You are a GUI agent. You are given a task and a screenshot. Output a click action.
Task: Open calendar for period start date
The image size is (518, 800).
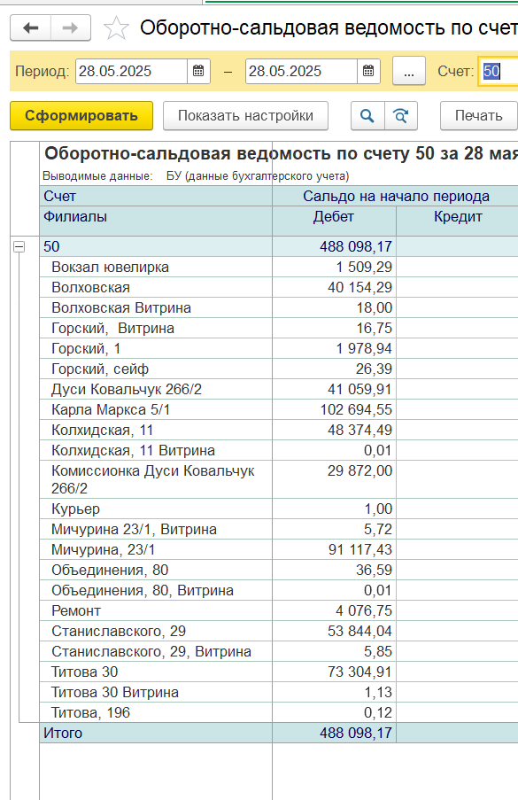pyautogui.click(x=199, y=71)
